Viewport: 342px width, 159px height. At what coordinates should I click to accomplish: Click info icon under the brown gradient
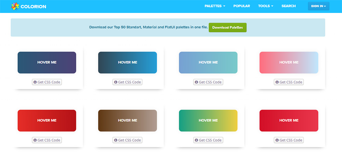coord(116,140)
